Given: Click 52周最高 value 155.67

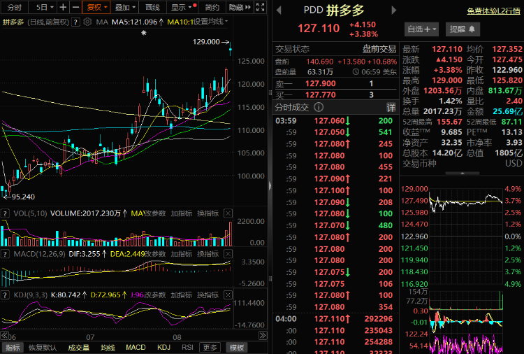Looking at the screenshot, I should pos(449,122).
